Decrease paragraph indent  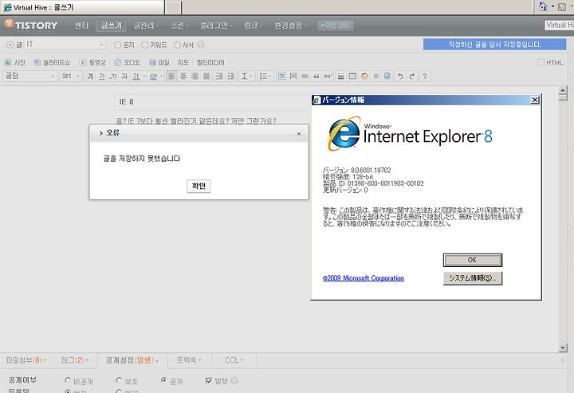click(x=230, y=76)
